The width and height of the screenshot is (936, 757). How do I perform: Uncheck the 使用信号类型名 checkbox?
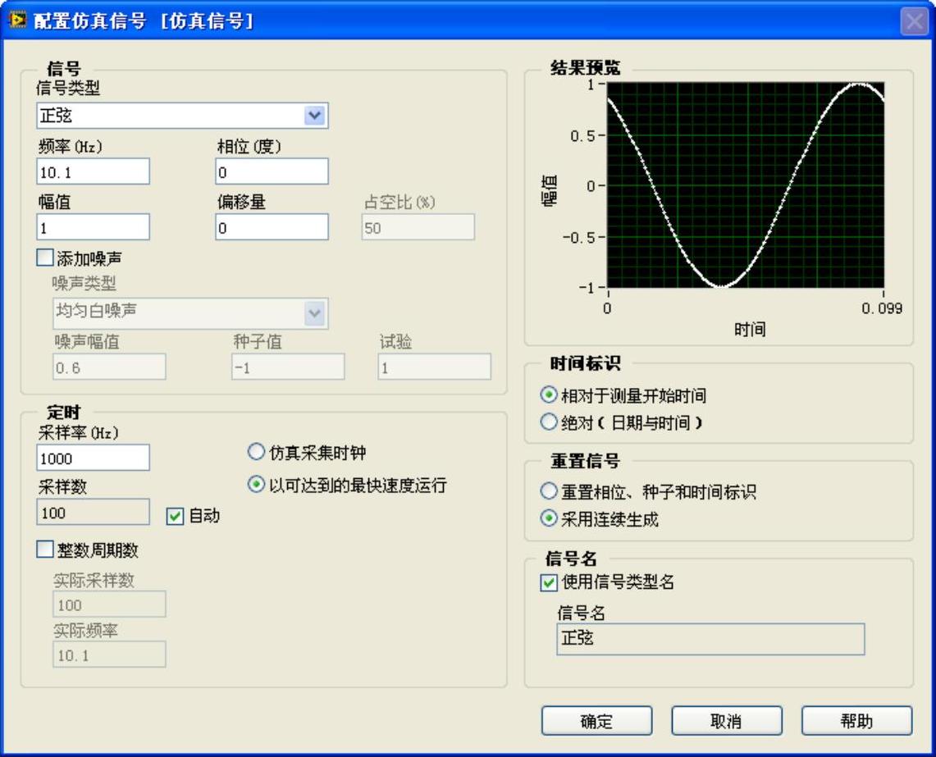pyautogui.click(x=549, y=582)
